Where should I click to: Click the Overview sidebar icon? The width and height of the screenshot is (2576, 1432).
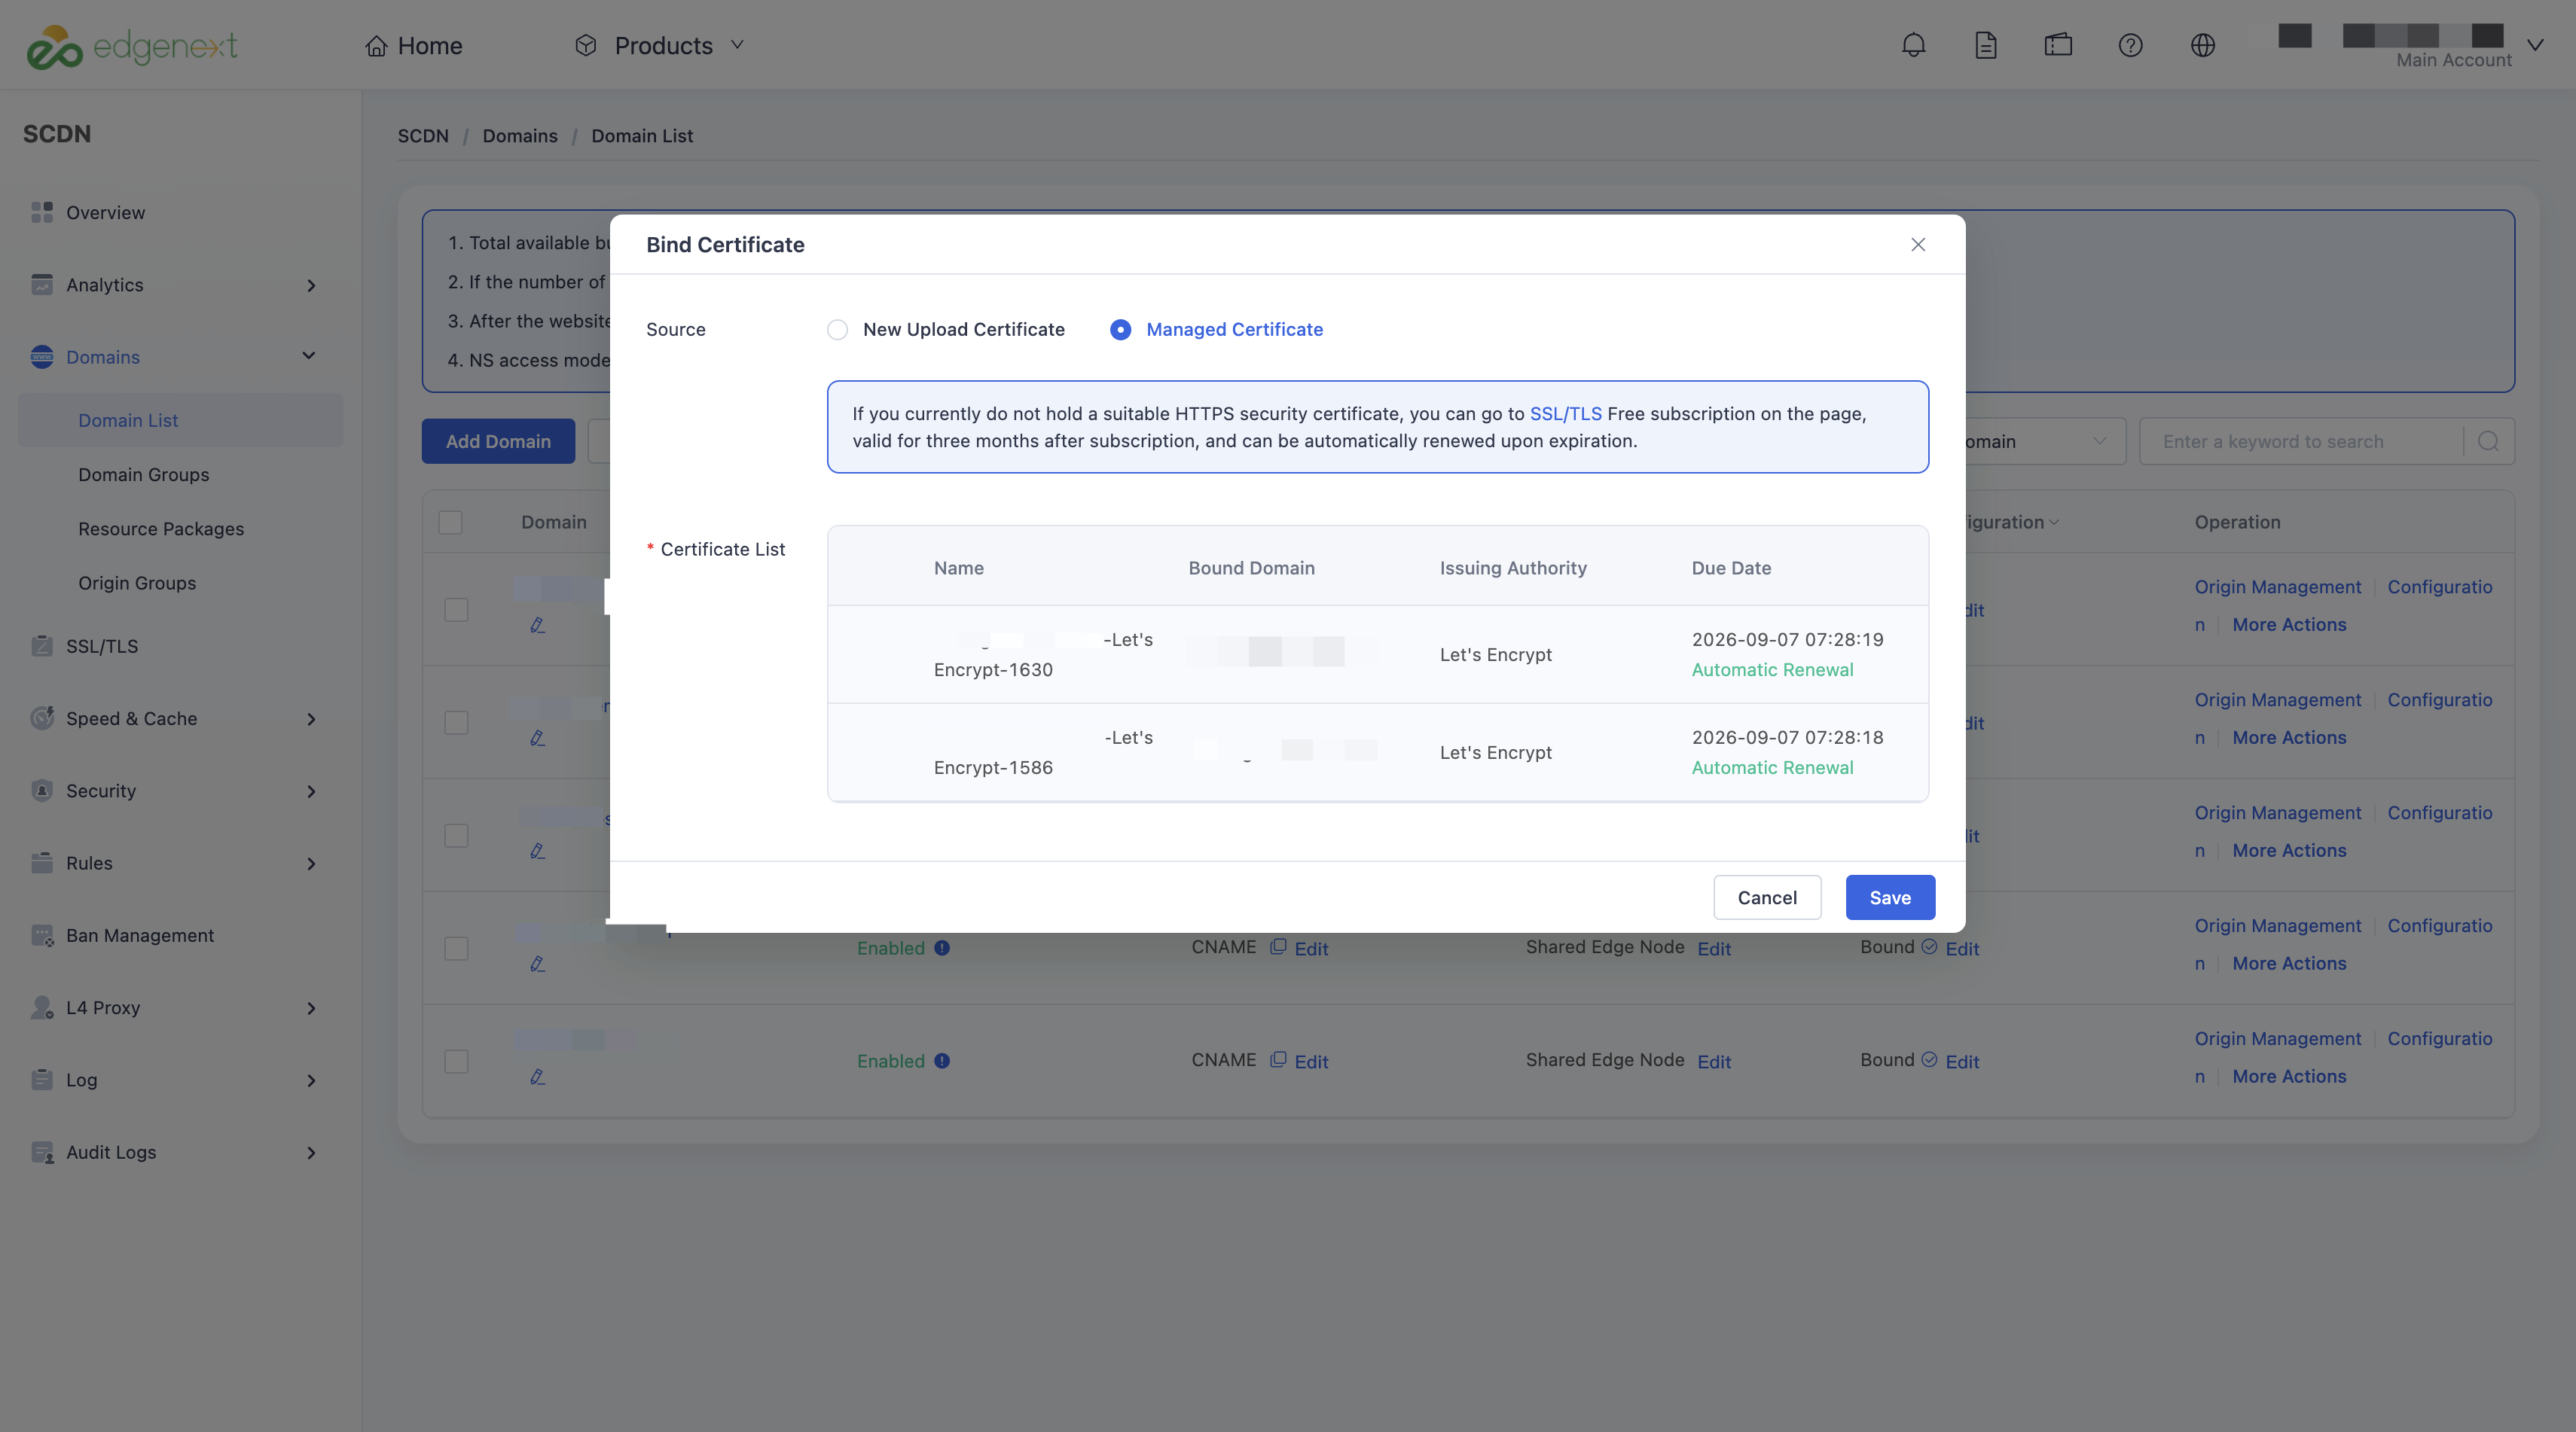42,212
